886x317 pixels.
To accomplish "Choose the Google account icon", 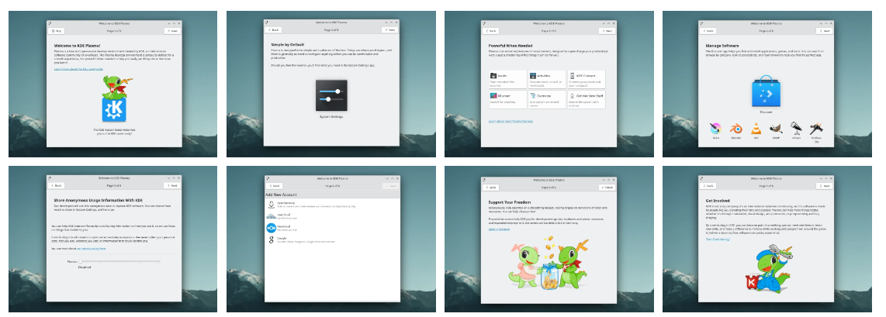I will click(272, 239).
